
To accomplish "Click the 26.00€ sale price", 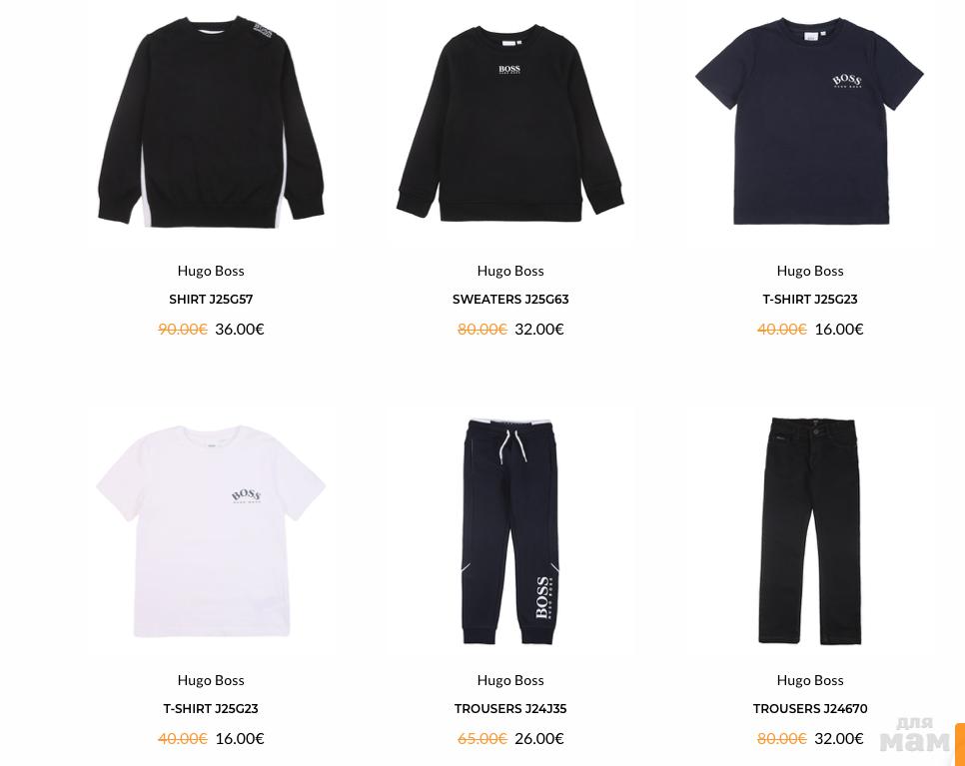I will [539, 738].
